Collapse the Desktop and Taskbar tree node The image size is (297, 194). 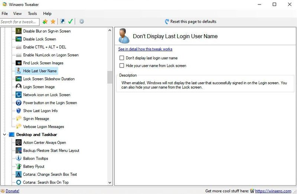coord(4,135)
